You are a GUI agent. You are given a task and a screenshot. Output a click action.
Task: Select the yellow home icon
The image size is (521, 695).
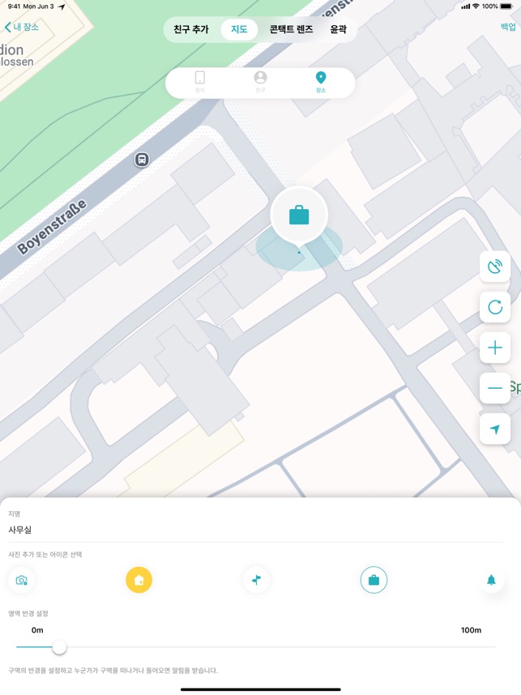(x=139, y=580)
